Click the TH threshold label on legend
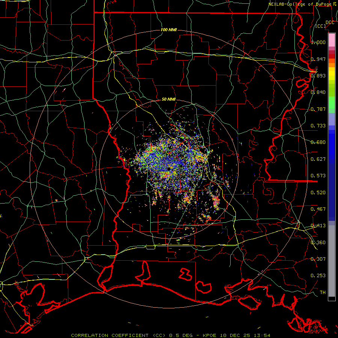Viewport: 338px width, 338px height. tap(323, 293)
